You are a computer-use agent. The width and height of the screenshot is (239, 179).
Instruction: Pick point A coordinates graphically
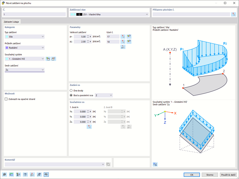point(89,127)
